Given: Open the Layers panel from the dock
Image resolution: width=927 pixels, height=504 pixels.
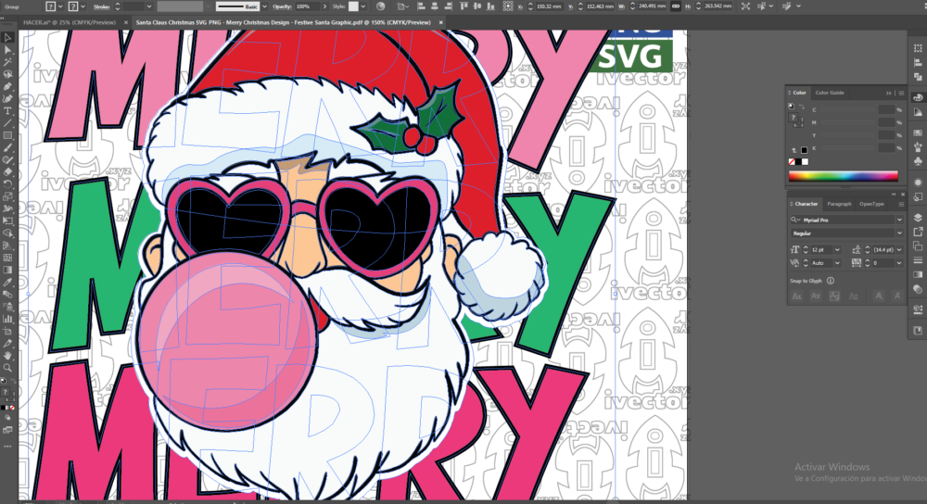Looking at the screenshot, I should (x=918, y=218).
